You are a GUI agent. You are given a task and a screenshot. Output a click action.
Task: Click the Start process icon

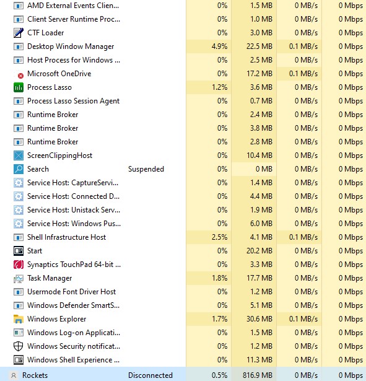[19, 251]
